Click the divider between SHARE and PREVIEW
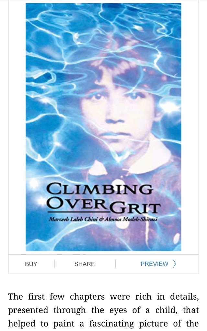207x331 pixels. [116, 264]
